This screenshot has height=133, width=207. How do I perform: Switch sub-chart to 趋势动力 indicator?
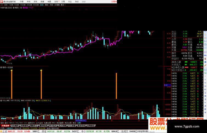coord(31,123)
